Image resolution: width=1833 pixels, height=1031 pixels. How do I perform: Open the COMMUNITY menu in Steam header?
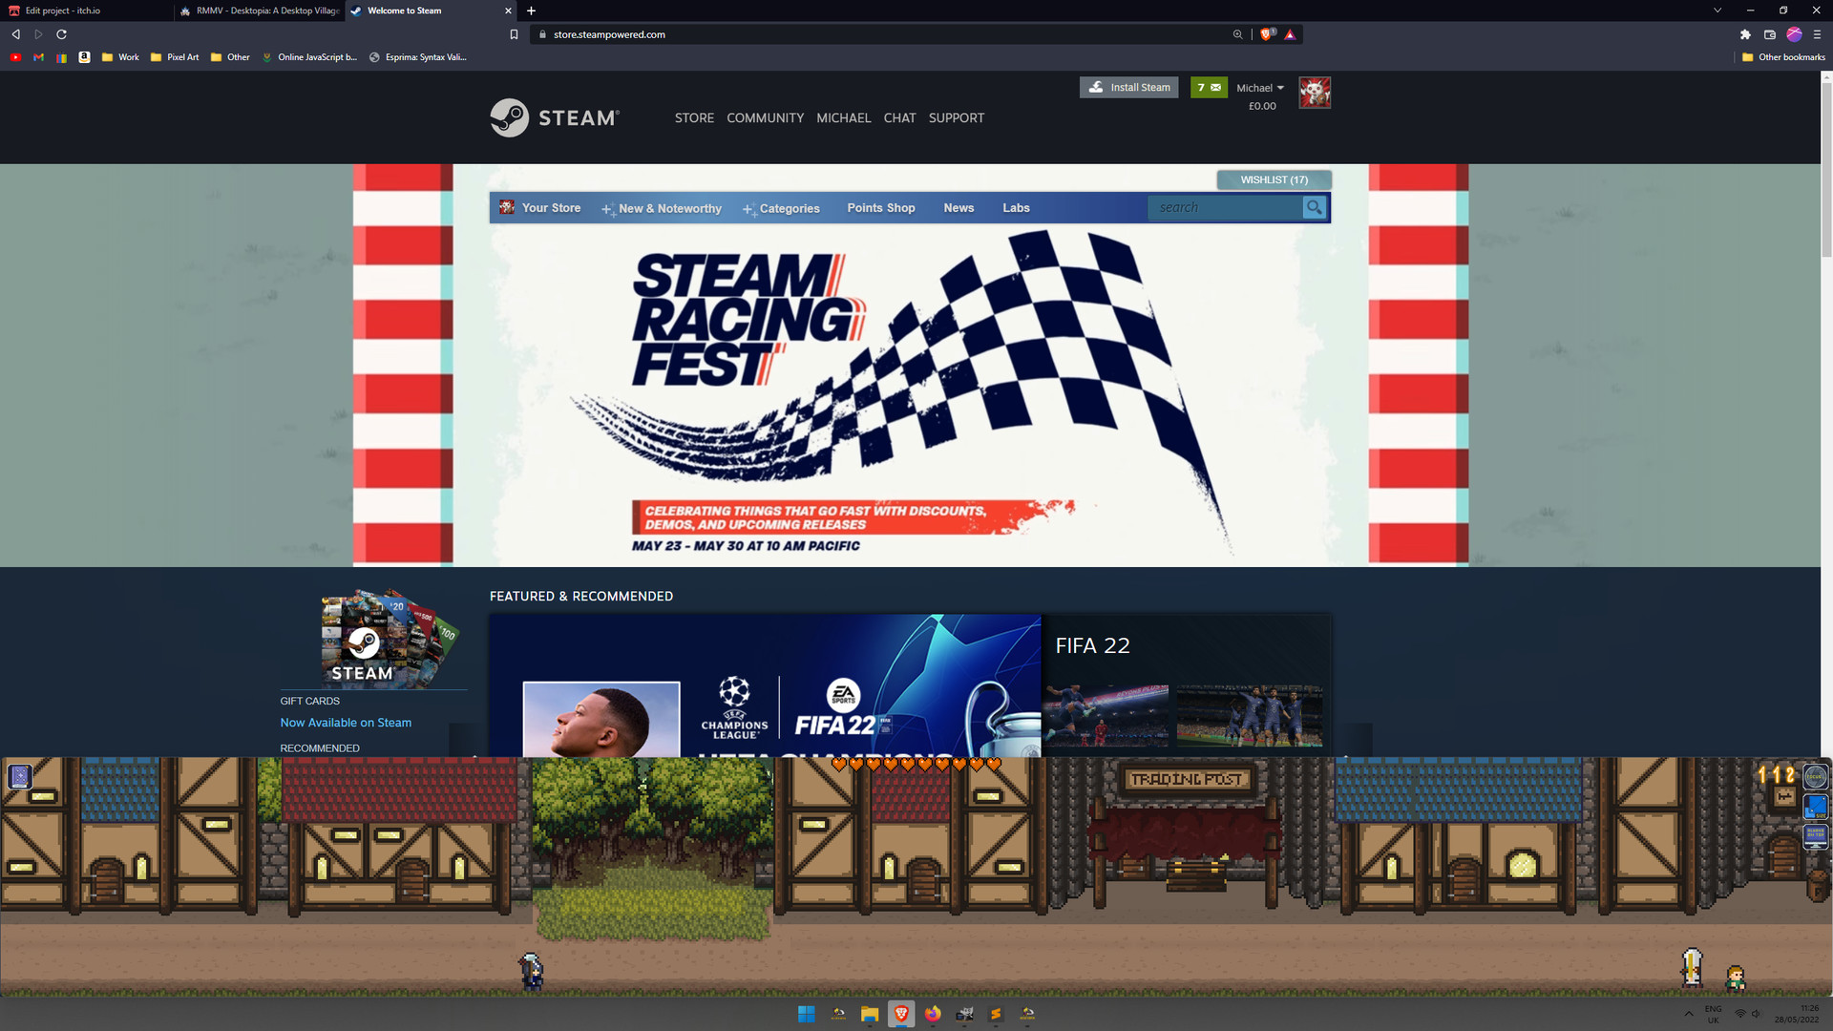[x=765, y=117]
